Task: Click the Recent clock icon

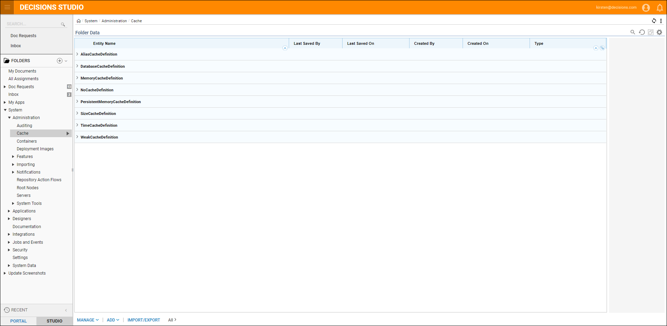Action: 7,310
